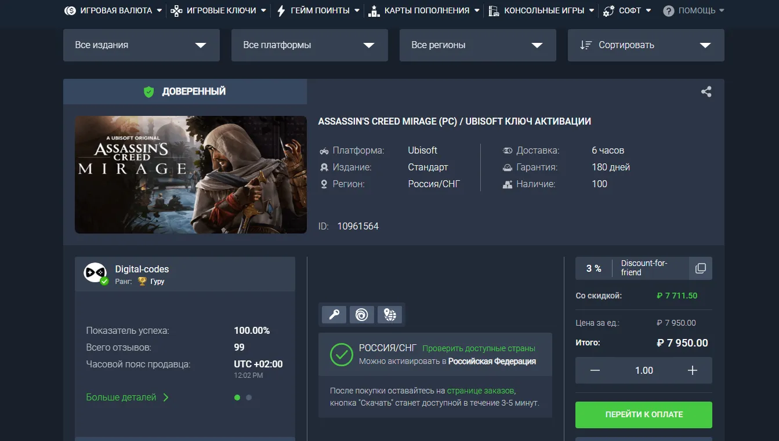
Task: Click the Софт gears icon
Action: point(608,10)
